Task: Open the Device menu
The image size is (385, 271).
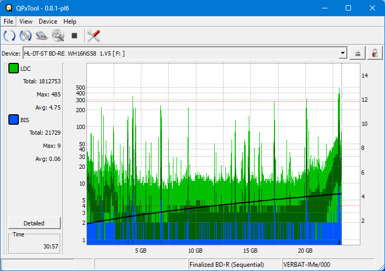Action: pos(48,21)
